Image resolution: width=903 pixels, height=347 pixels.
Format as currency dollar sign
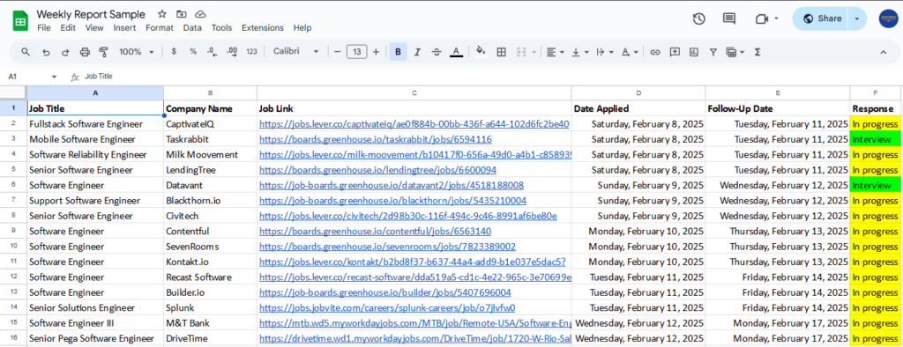pyautogui.click(x=174, y=52)
